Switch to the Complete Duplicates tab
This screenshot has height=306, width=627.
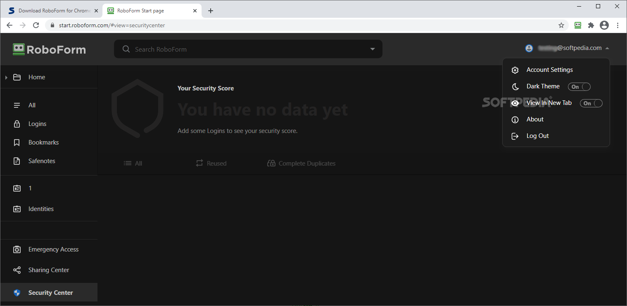coord(301,164)
